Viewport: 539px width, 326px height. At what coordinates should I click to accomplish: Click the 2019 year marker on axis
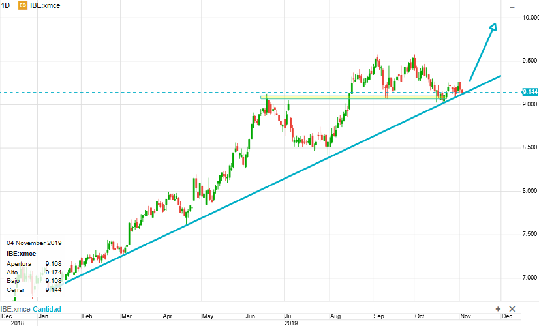(x=292, y=323)
